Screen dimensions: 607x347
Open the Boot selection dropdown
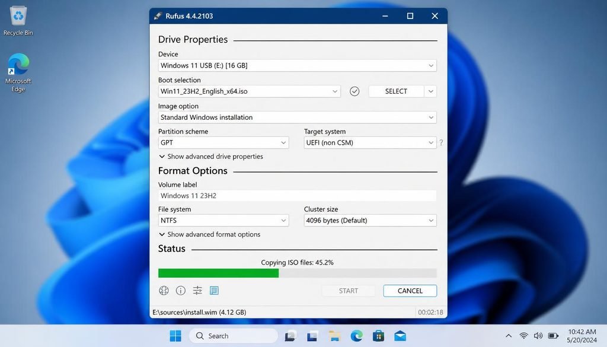pyautogui.click(x=250, y=91)
